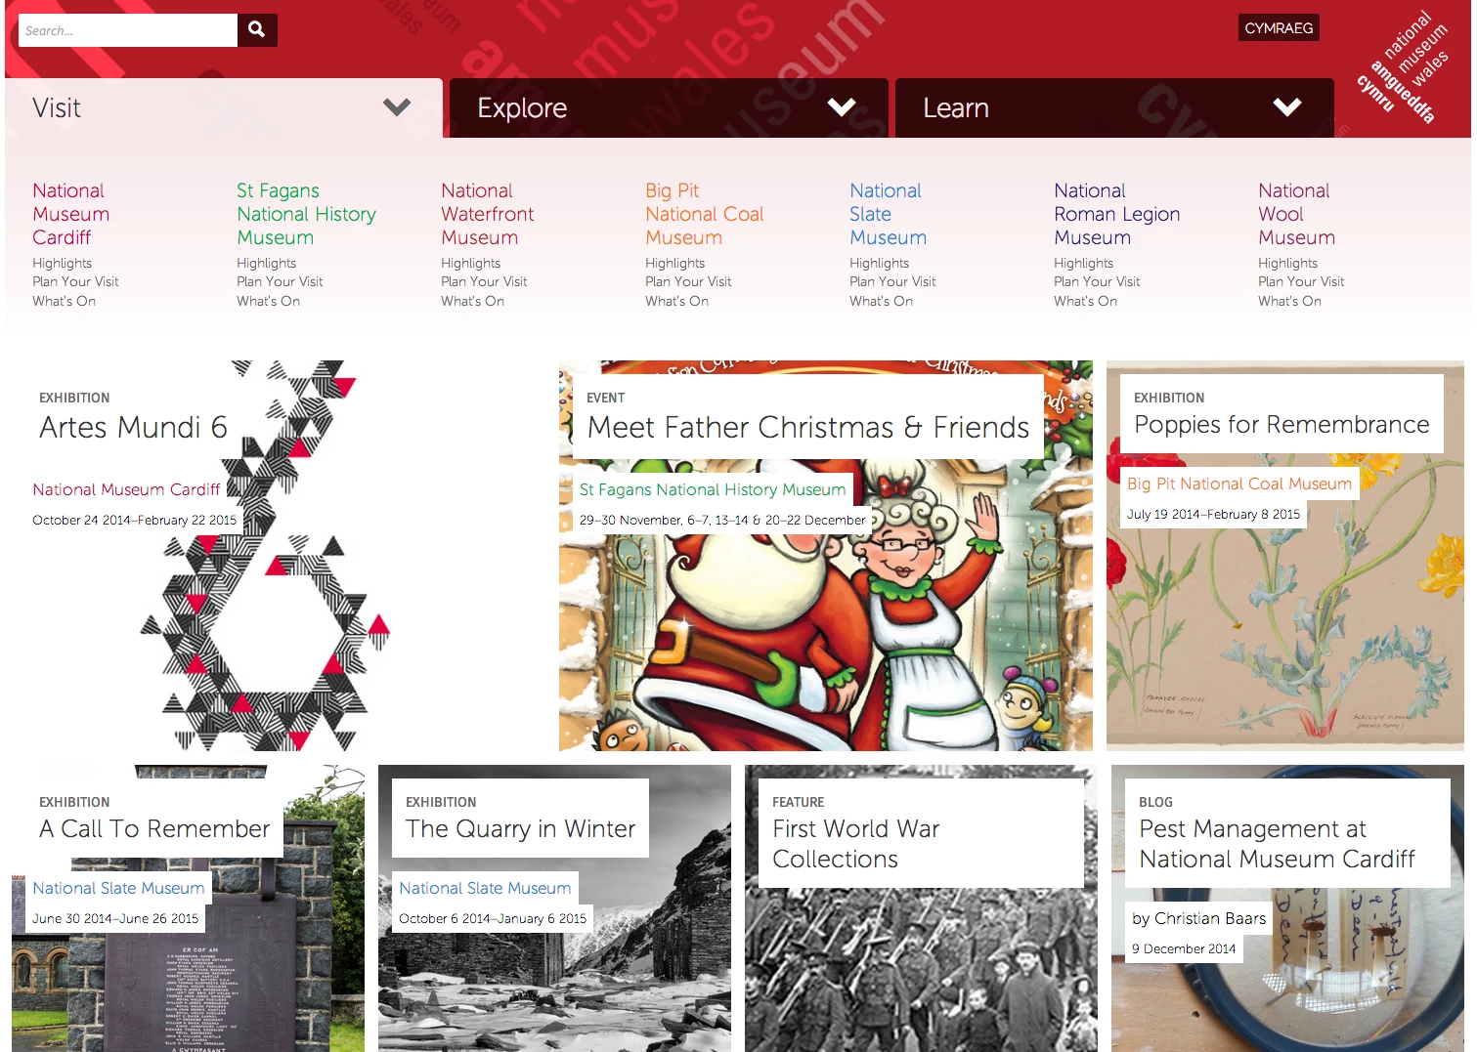Switch language with the CYMRAEG button
The width and height of the screenshot is (1477, 1052).
(1279, 28)
